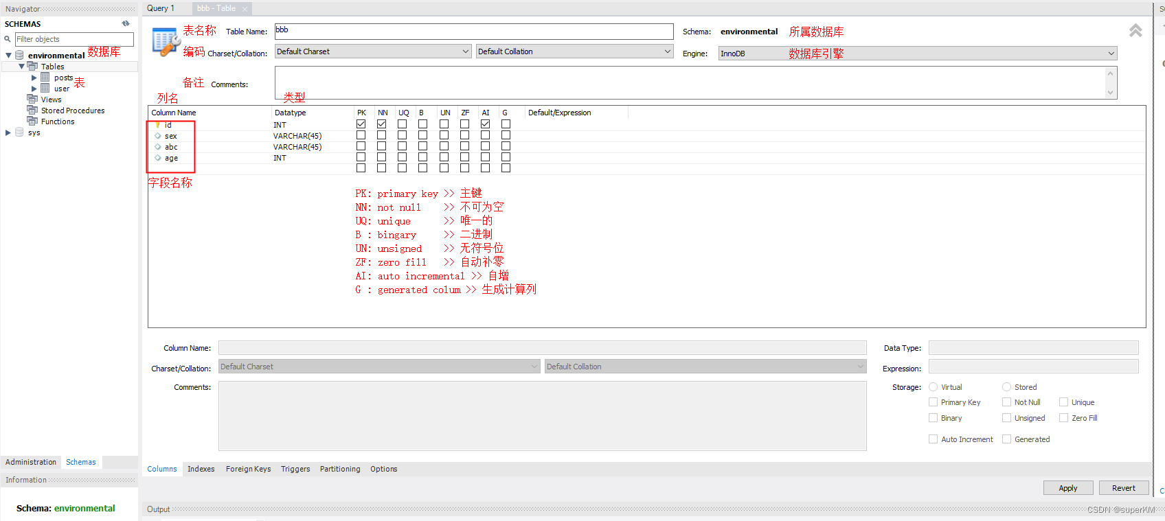Open the Default Charset dropdown at top
The image size is (1165, 521).
click(x=373, y=51)
